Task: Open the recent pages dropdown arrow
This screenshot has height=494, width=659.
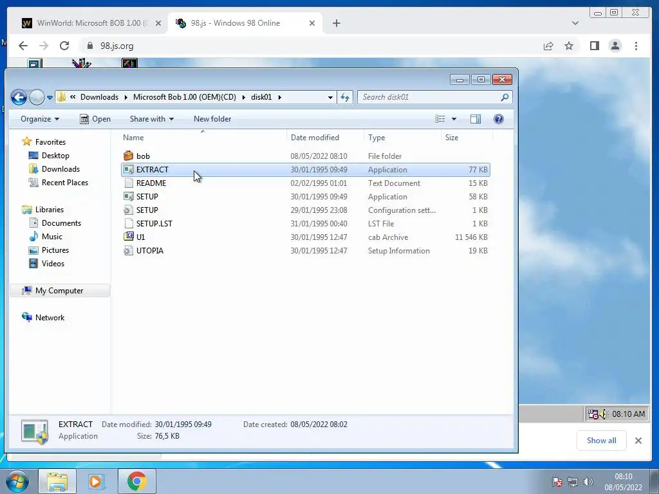Action: pos(50,98)
